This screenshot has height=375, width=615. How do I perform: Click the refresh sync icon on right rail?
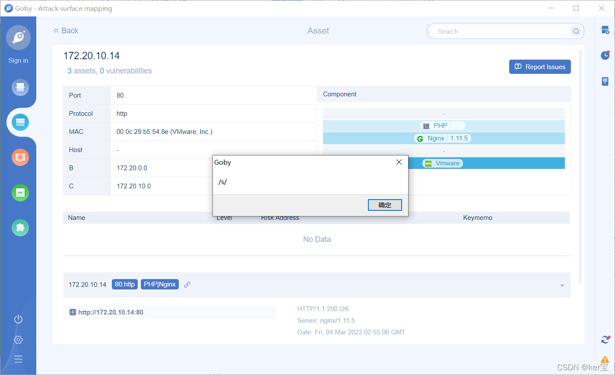(605, 340)
